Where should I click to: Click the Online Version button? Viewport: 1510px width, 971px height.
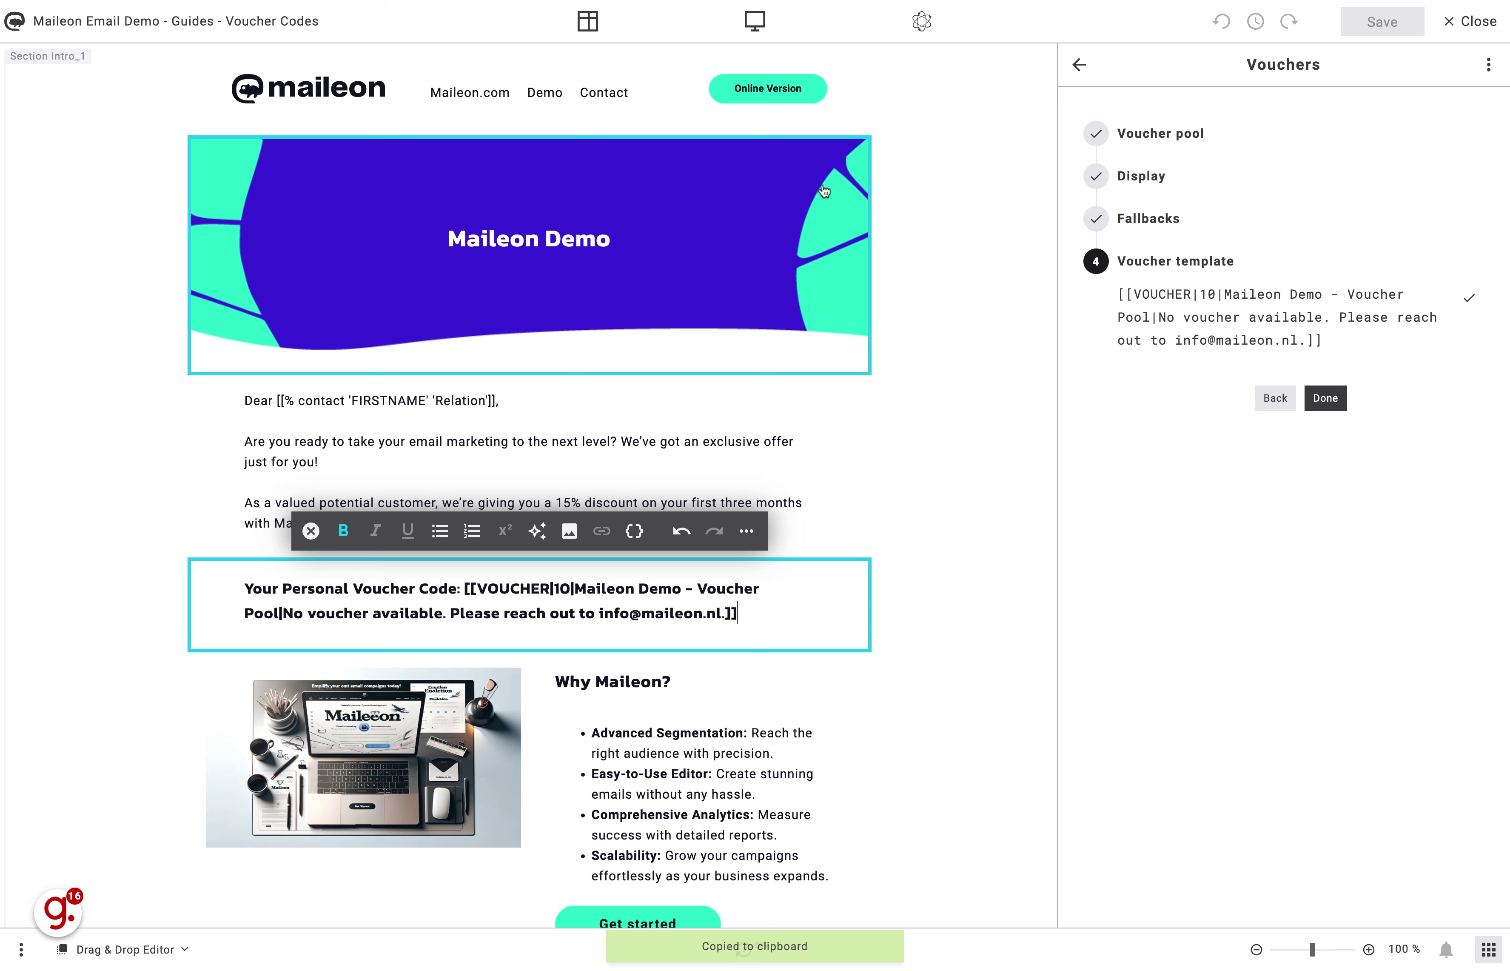click(768, 89)
